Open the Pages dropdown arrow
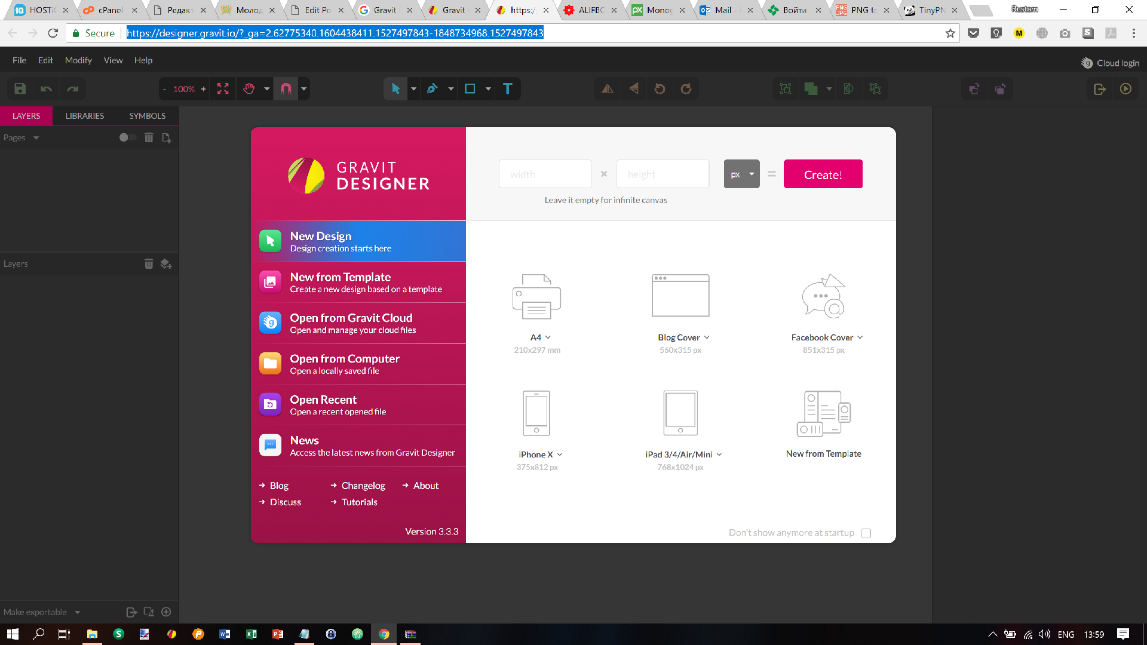The height and width of the screenshot is (645, 1147). coord(36,138)
